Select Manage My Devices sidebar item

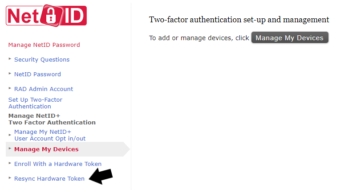(46, 149)
